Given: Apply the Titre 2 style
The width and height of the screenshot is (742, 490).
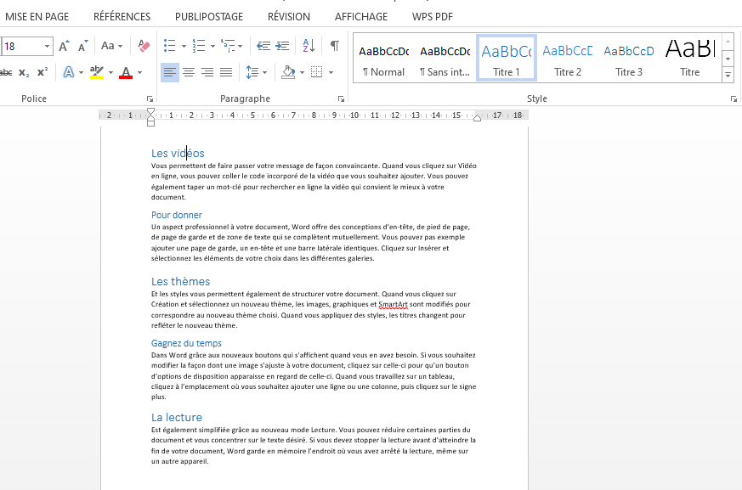Looking at the screenshot, I should pos(568,59).
